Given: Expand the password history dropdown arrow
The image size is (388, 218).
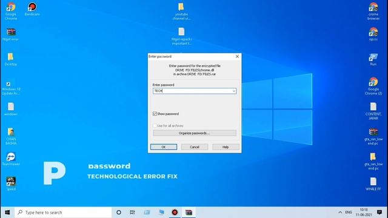Looking at the screenshot, I should click(233, 91).
